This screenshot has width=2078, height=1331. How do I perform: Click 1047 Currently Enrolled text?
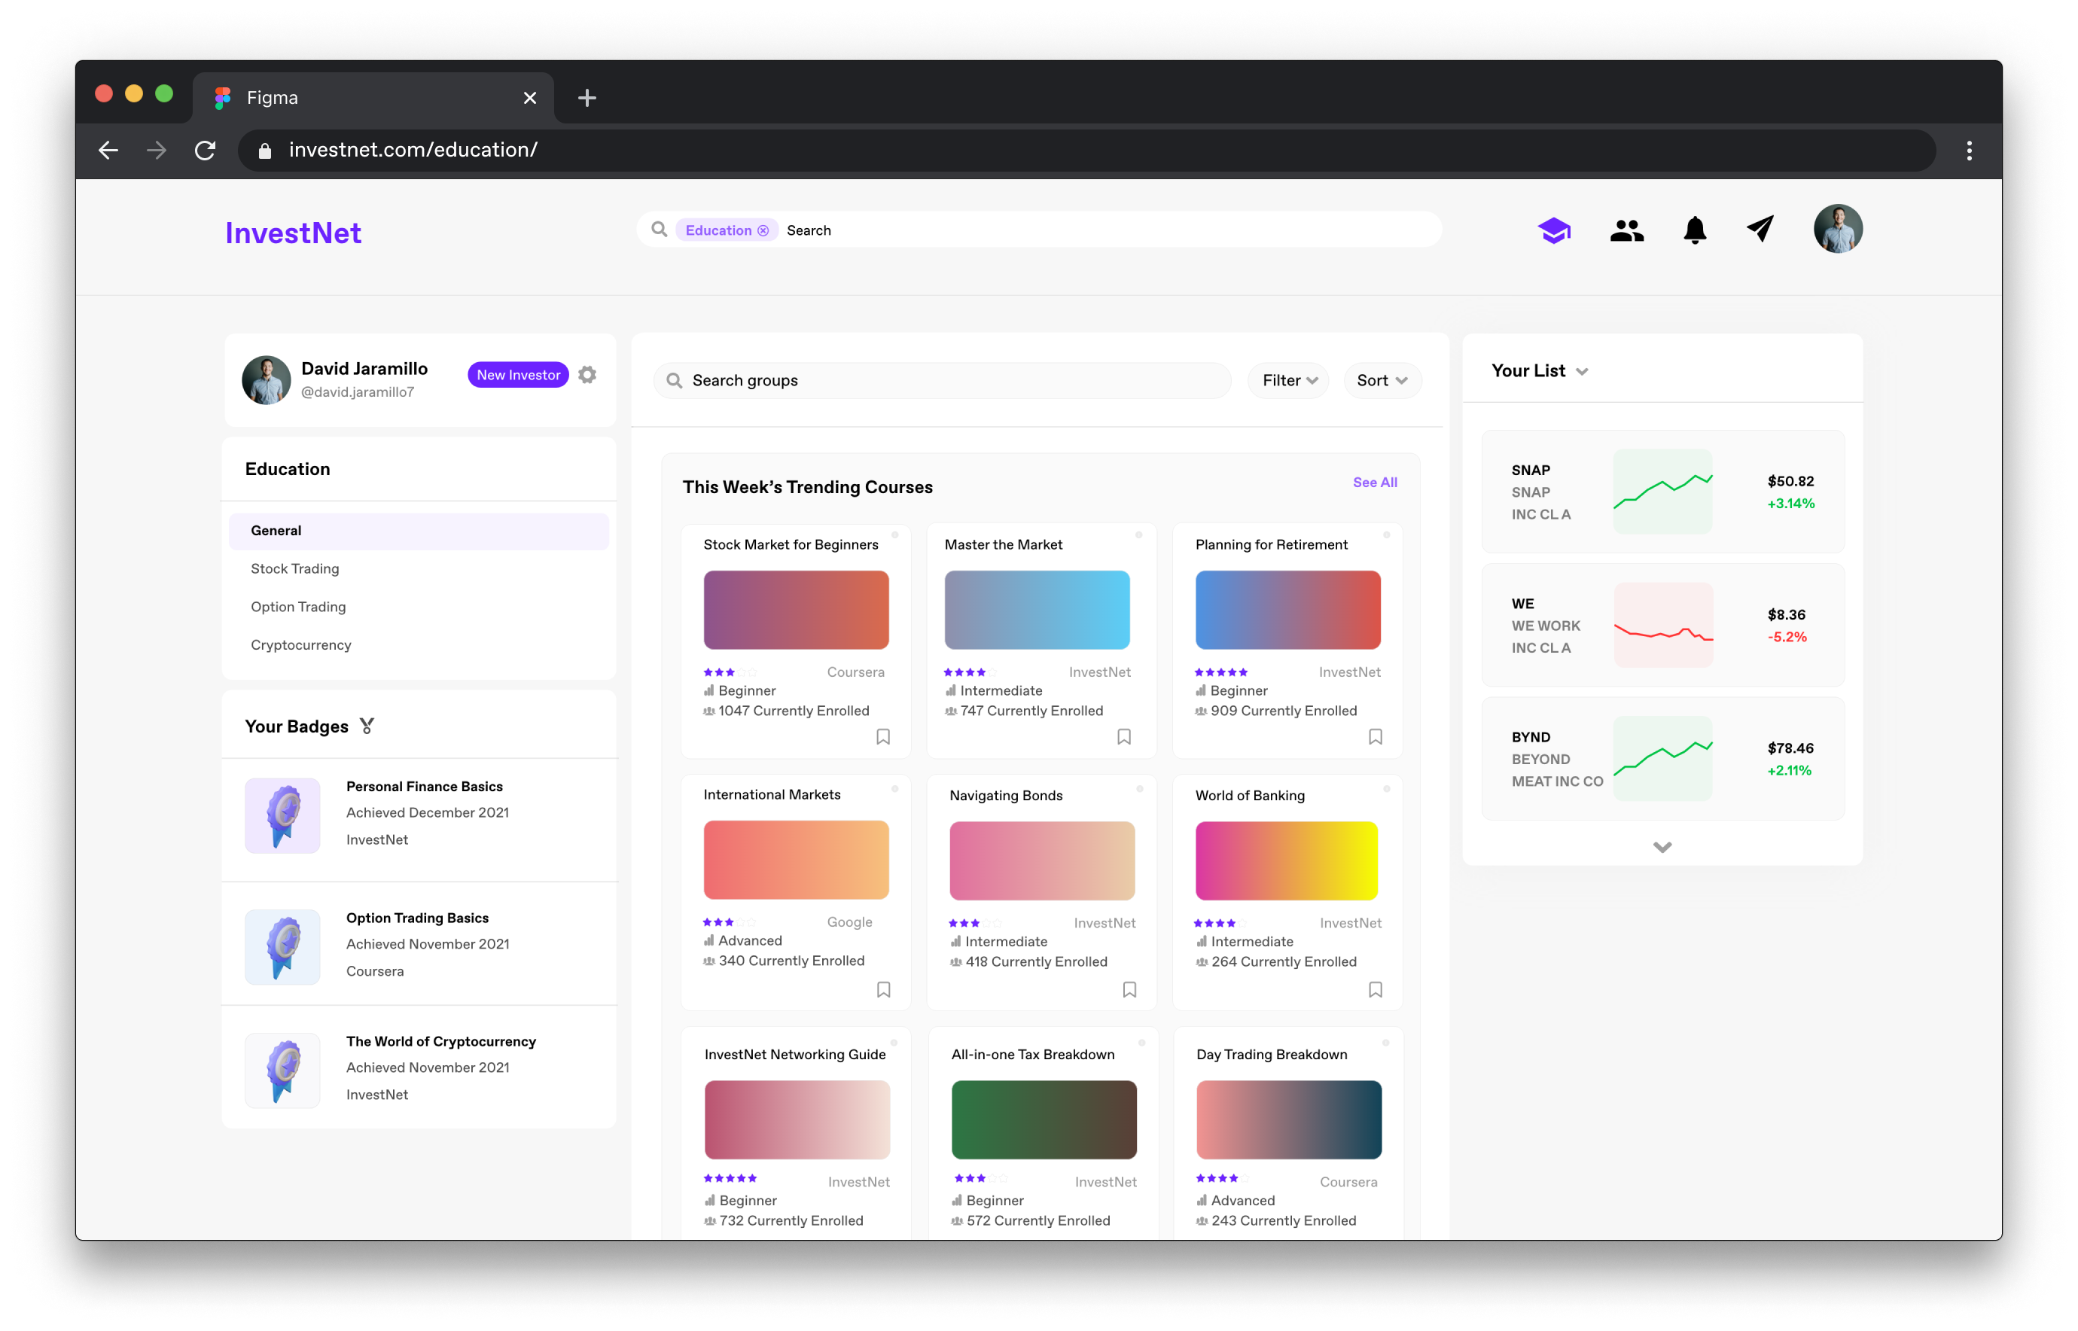[793, 711]
